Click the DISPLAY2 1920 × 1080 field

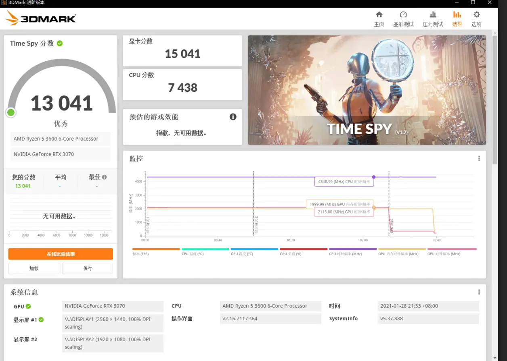point(113,343)
